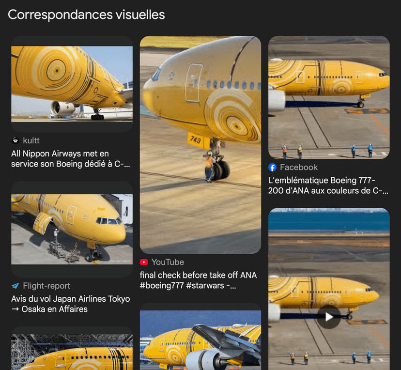Click the 'kultt' source name

coord(31,140)
